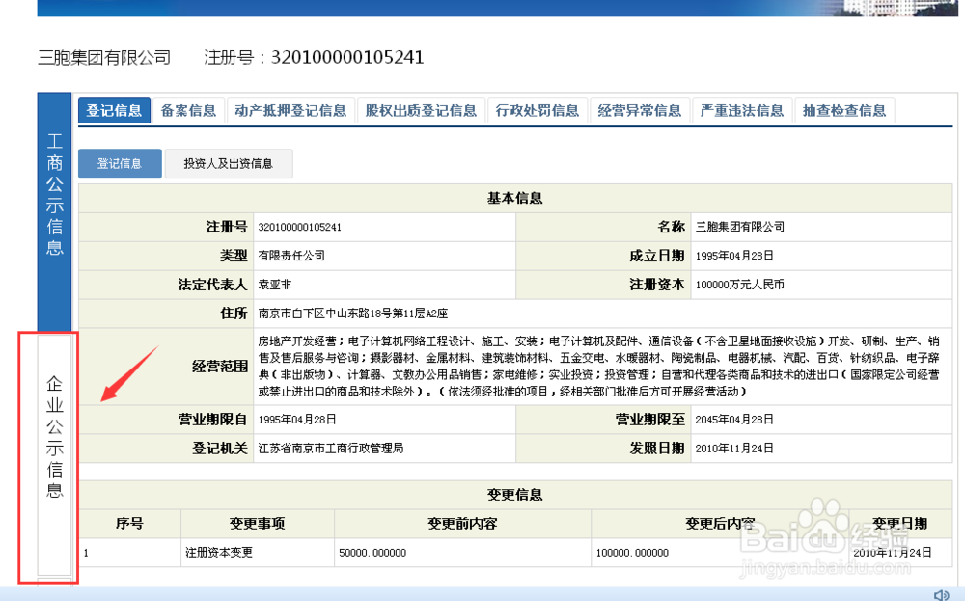Switch to the 行政处罚信息 tab
Screen dimensions: 965x601
click(538, 110)
